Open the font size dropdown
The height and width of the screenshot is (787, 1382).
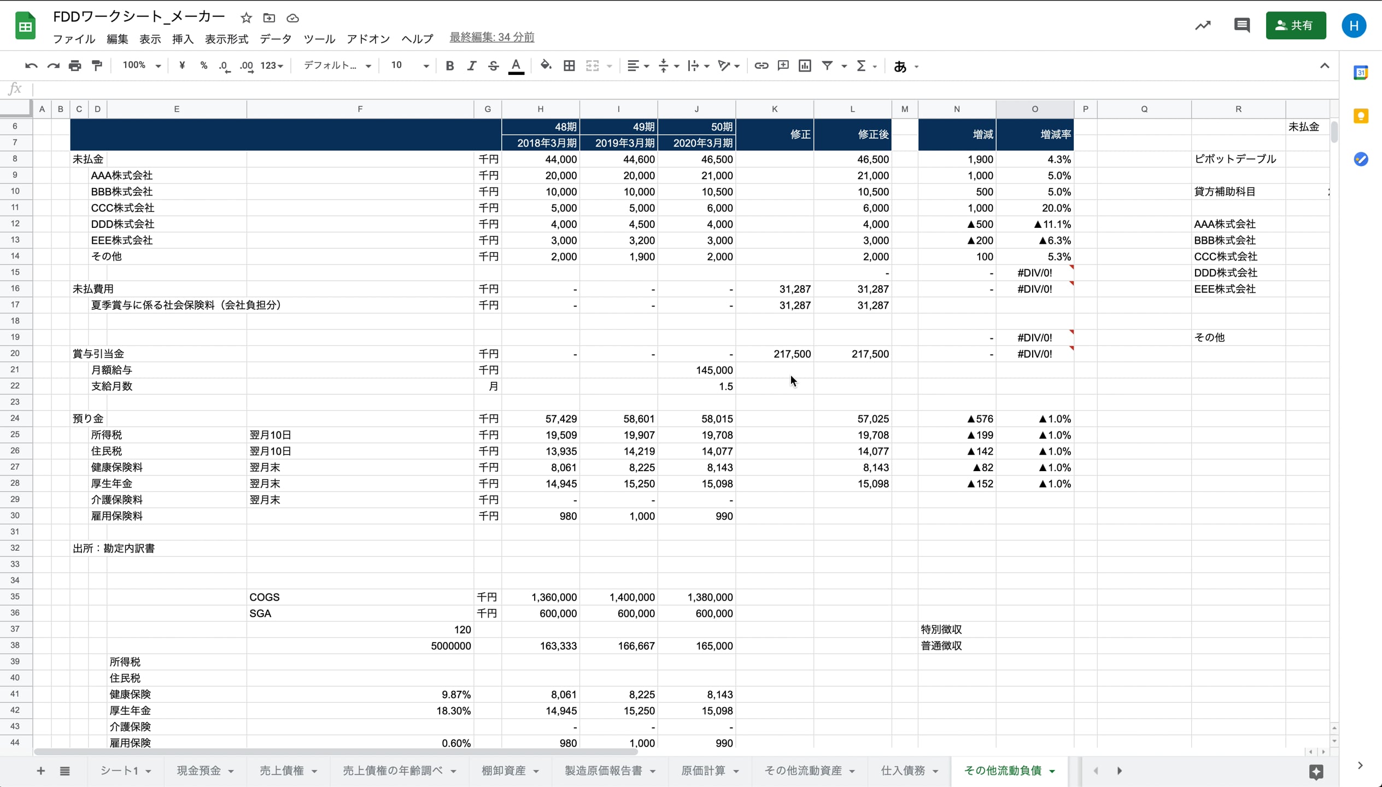[x=409, y=66]
